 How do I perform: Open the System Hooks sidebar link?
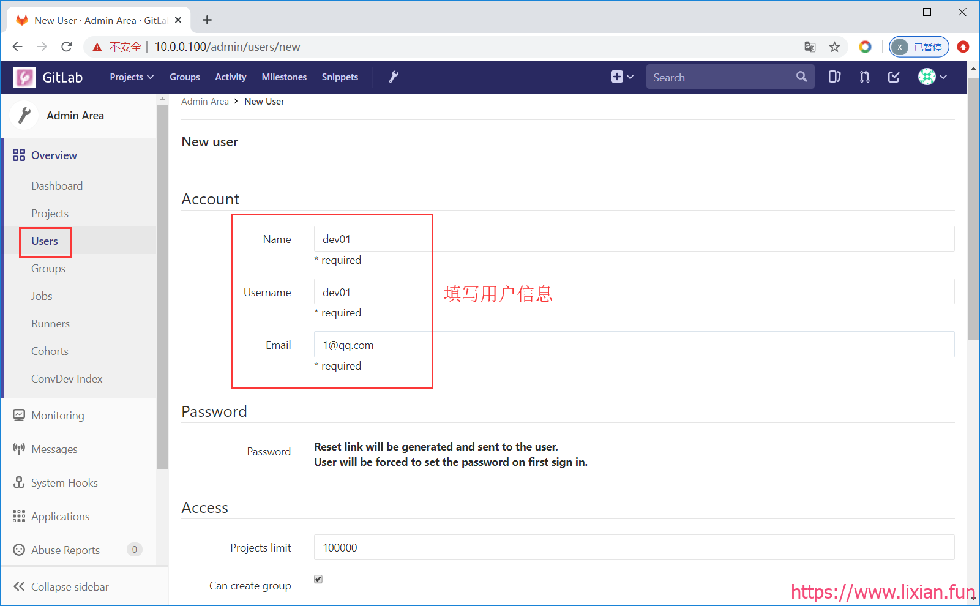click(x=64, y=483)
